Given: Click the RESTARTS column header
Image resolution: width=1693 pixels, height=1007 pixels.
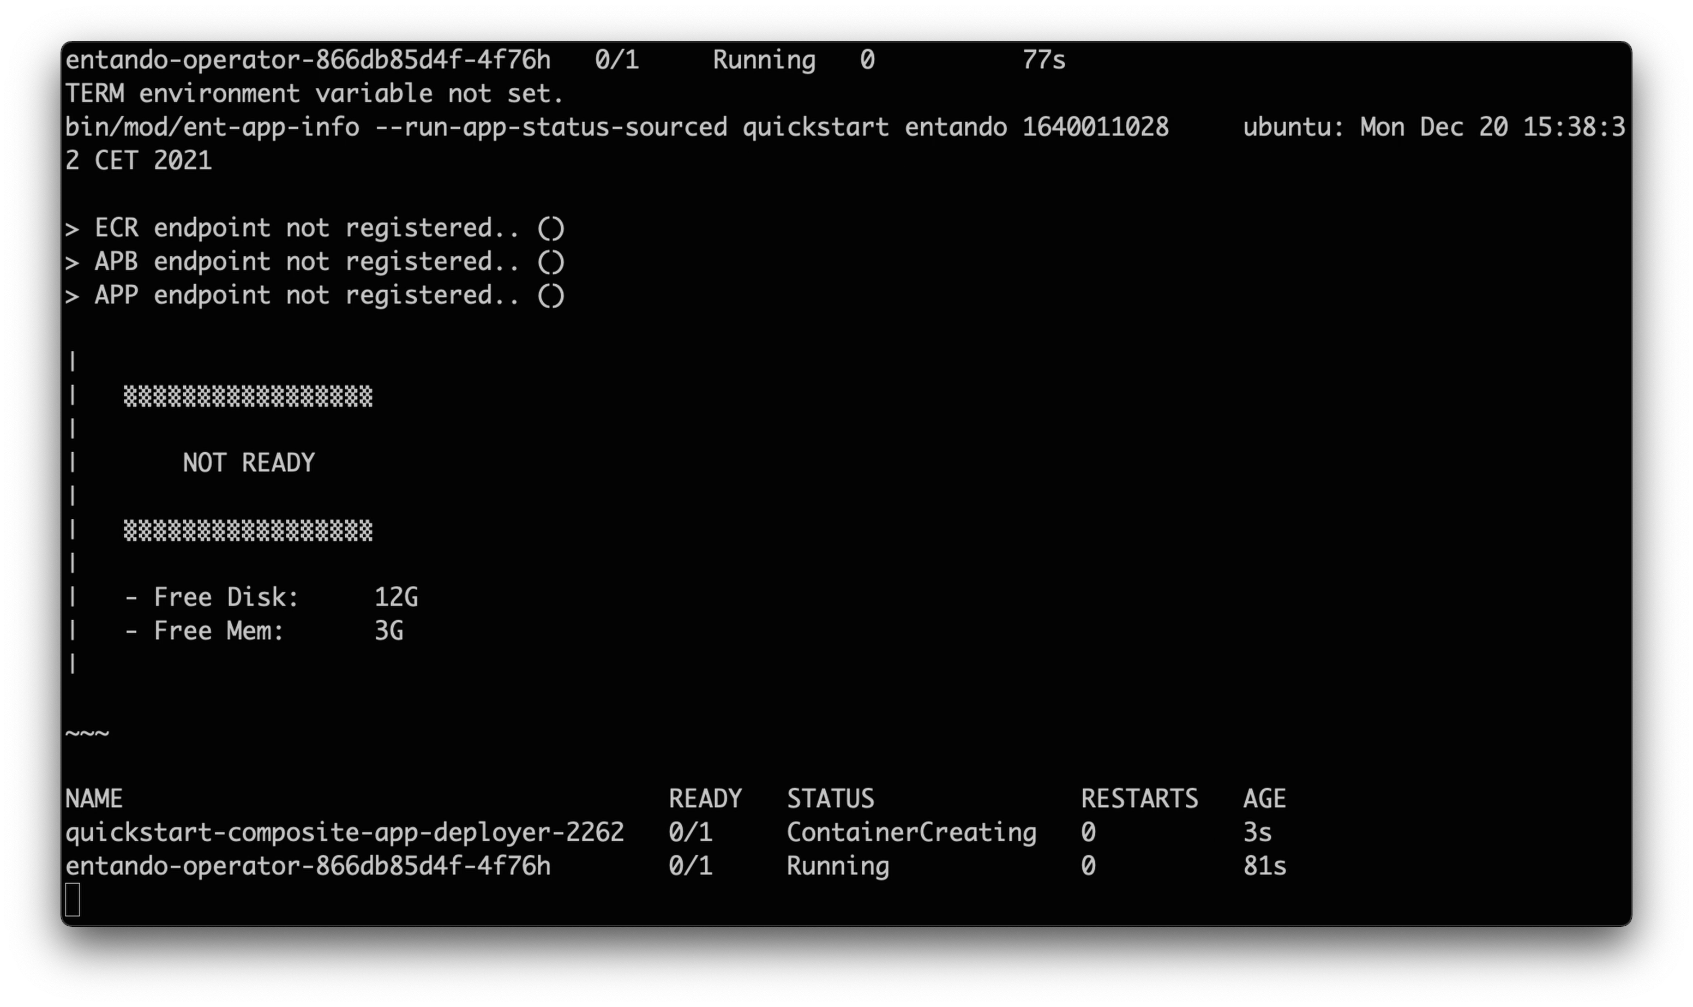Looking at the screenshot, I should point(1139,799).
